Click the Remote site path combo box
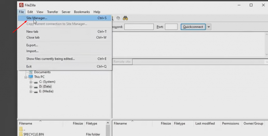The height and width of the screenshot is (136, 268). [200, 62]
